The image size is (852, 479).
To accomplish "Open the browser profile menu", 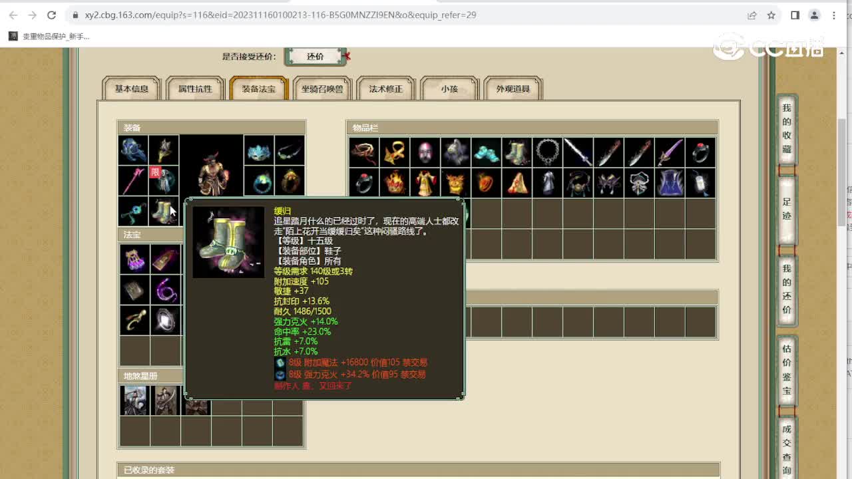I will point(814,15).
